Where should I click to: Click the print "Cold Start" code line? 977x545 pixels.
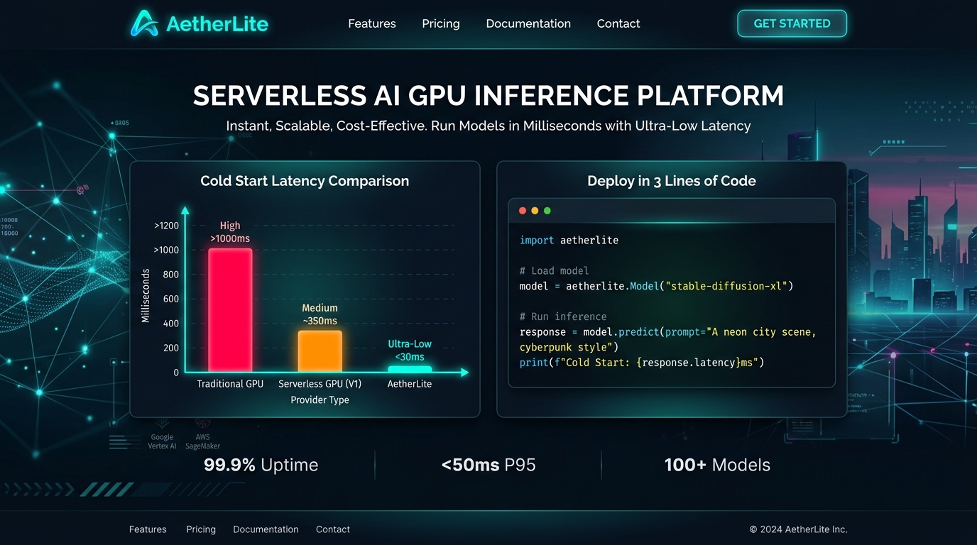[641, 363]
